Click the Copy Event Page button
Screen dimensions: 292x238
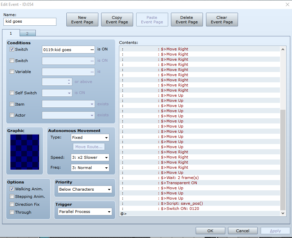click(x=117, y=20)
